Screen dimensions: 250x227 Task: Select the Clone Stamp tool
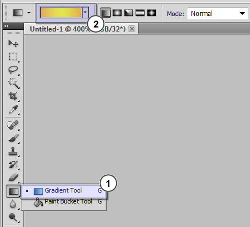click(x=13, y=151)
